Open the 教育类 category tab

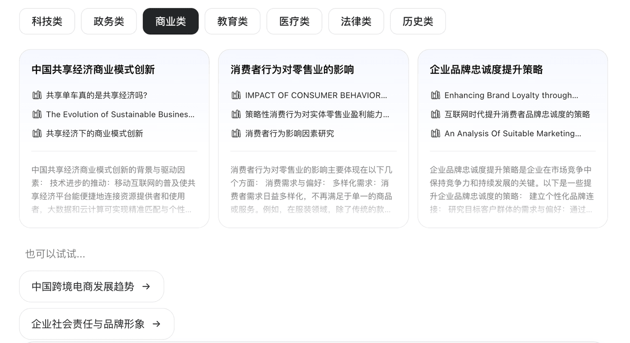tap(232, 22)
